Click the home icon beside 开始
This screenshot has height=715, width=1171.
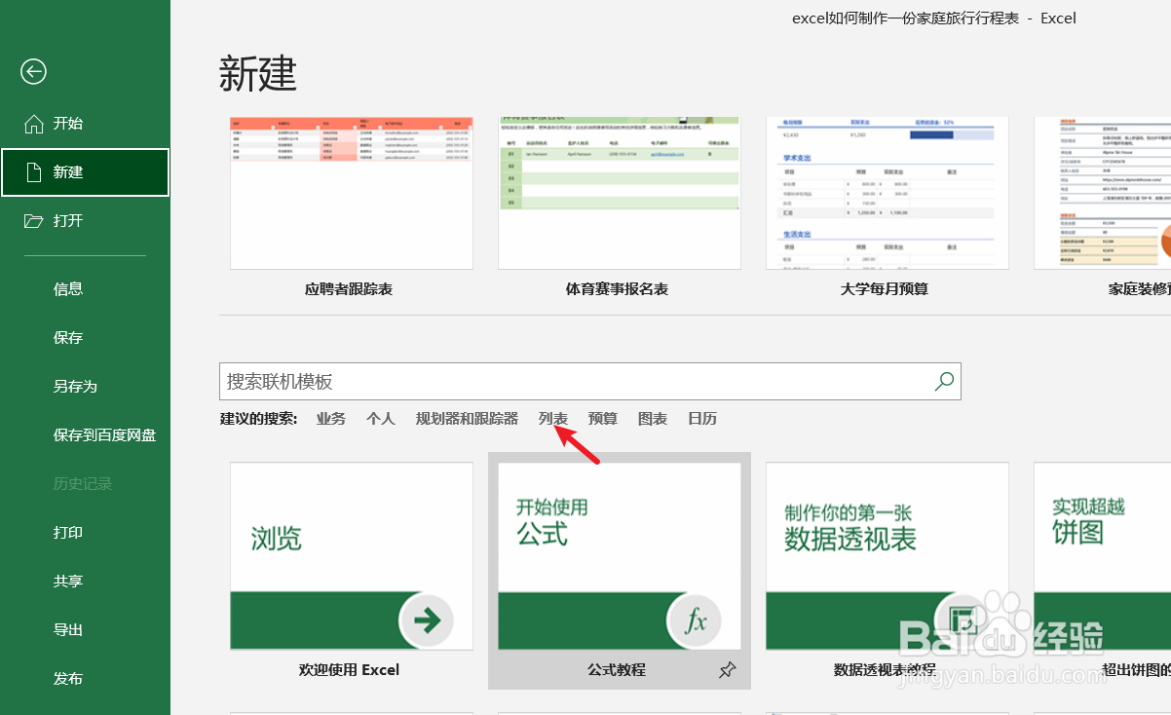34,124
